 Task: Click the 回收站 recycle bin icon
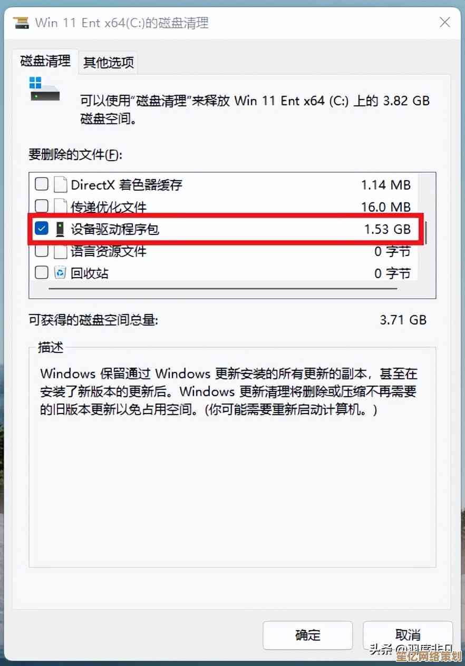coord(61,272)
